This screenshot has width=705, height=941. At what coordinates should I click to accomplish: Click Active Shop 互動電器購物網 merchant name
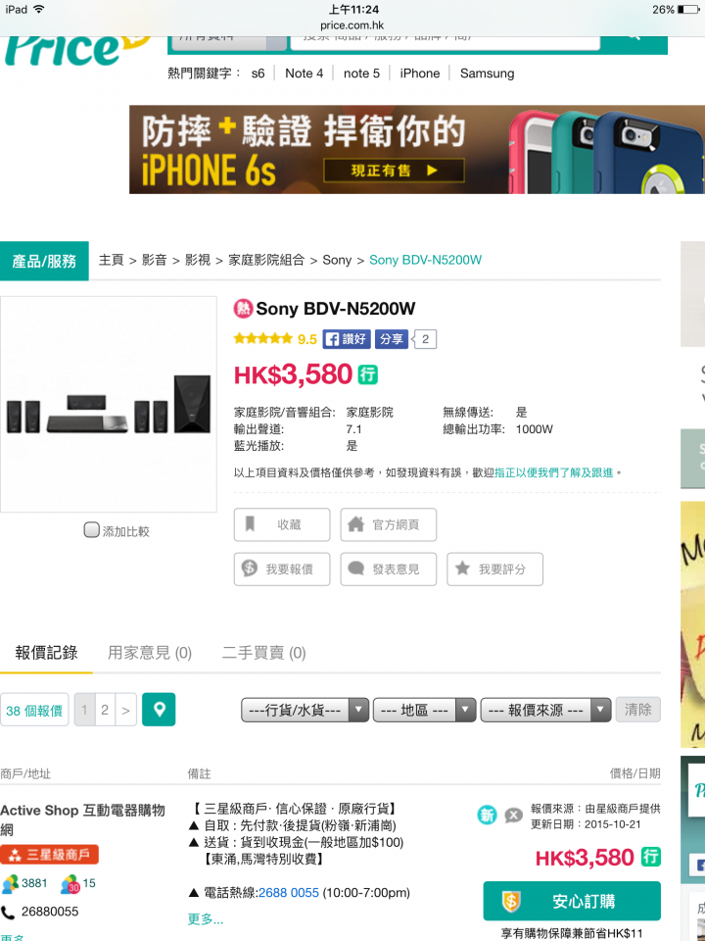click(x=82, y=819)
